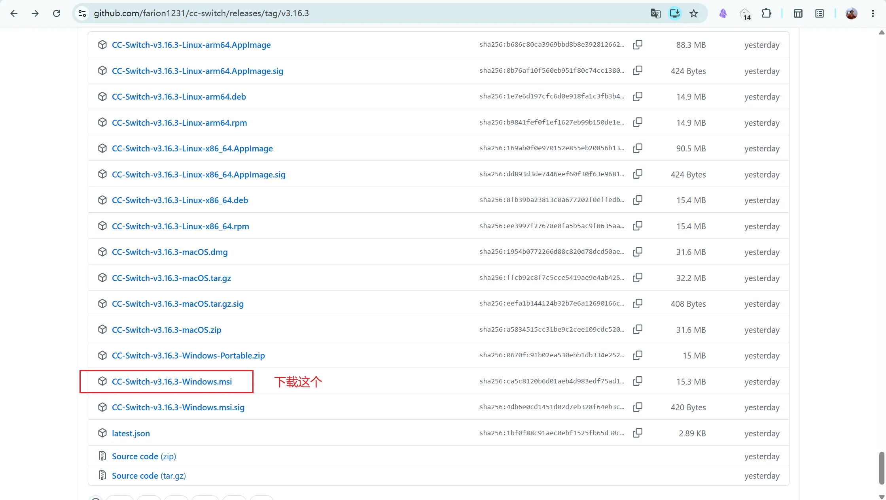Bookmark this page with the star icon
The image size is (886, 500).
coord(694,13)
